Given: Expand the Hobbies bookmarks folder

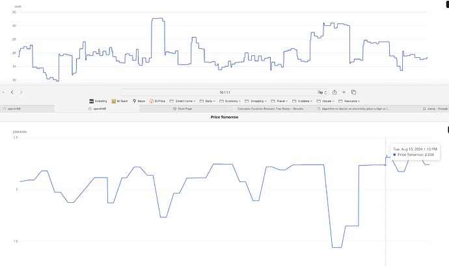Looking at the screenshot, I should click(x=302, y=101).
